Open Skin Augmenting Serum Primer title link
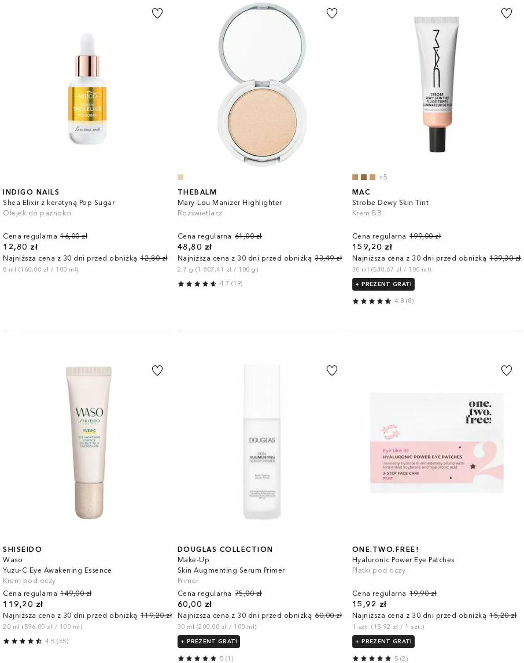Screen dimensions: 524x663 click(231, 570)
